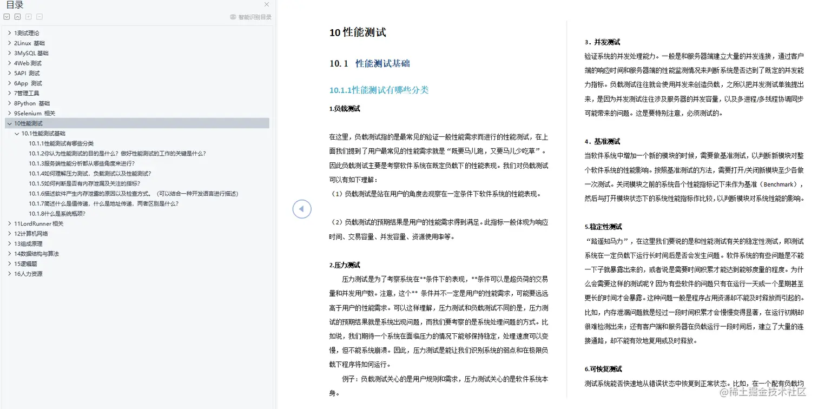The width and height of the screenshot is (818, 409).
Task: Open the 5API 测试 outline entry
Action: pos(27,73)
